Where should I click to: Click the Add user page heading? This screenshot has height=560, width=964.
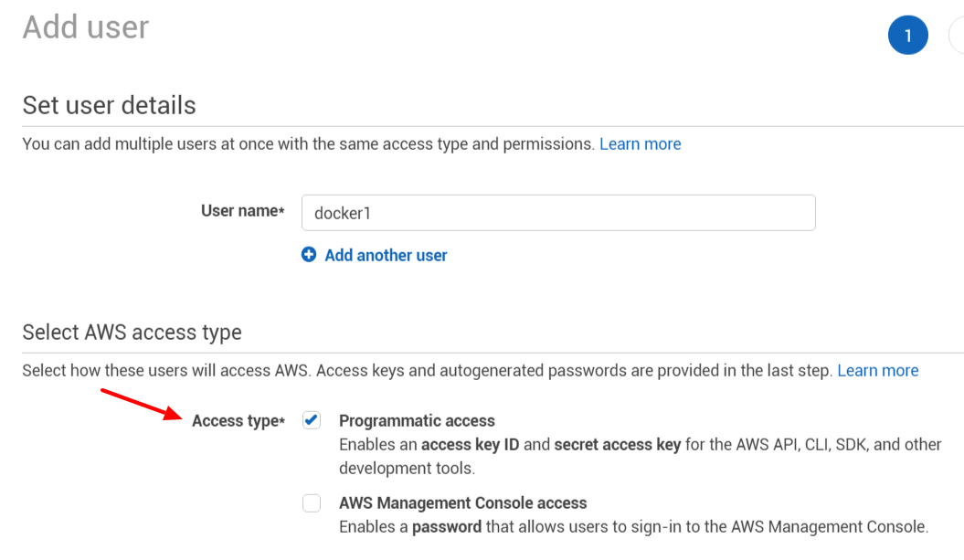[86, 27]
